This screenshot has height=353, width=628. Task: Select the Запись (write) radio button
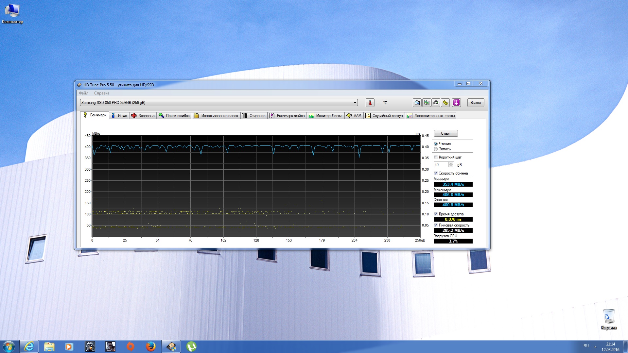pos(436,149)
